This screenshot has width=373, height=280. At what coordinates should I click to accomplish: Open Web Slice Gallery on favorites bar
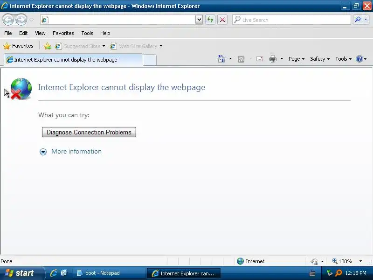(x=136, y=46)
